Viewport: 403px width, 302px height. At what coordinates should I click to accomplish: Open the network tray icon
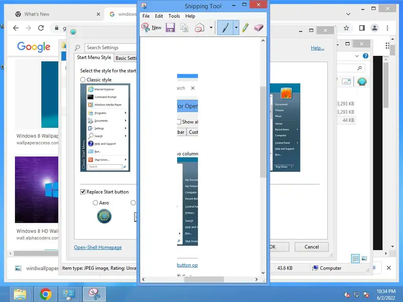pyautogui.click(x=357, y=294)
